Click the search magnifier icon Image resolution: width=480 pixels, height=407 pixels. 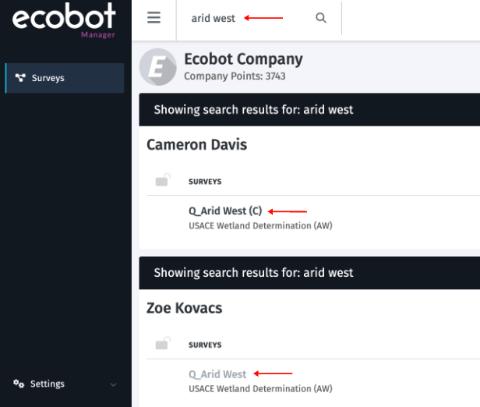321,18
